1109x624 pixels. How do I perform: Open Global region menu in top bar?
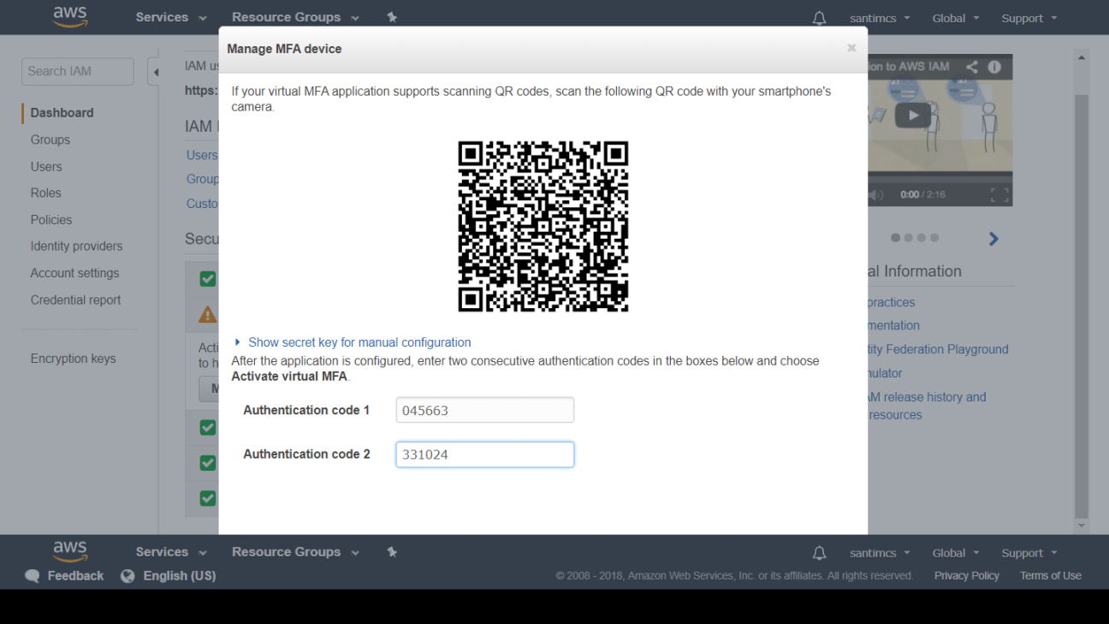coord(956,18)
